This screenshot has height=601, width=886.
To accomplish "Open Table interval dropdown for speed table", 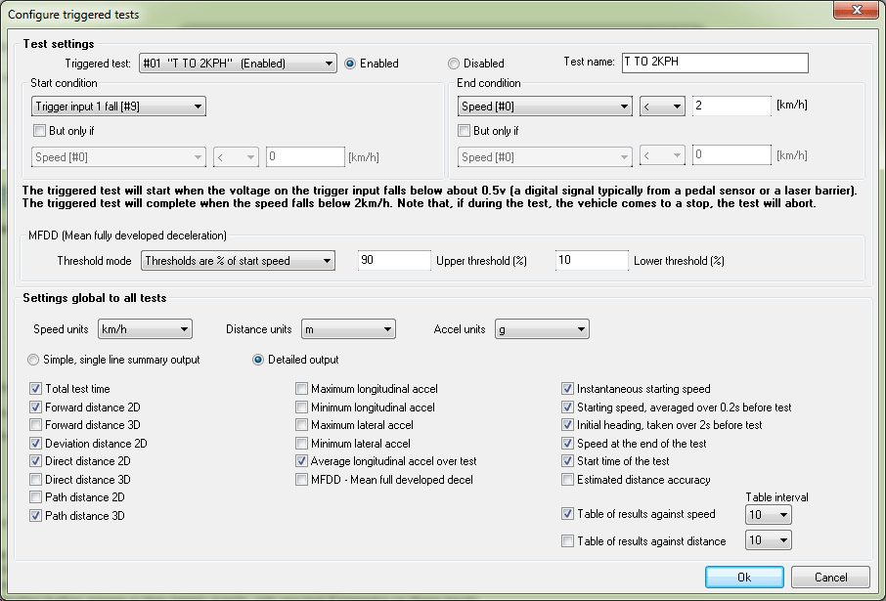I will [769, 515].
